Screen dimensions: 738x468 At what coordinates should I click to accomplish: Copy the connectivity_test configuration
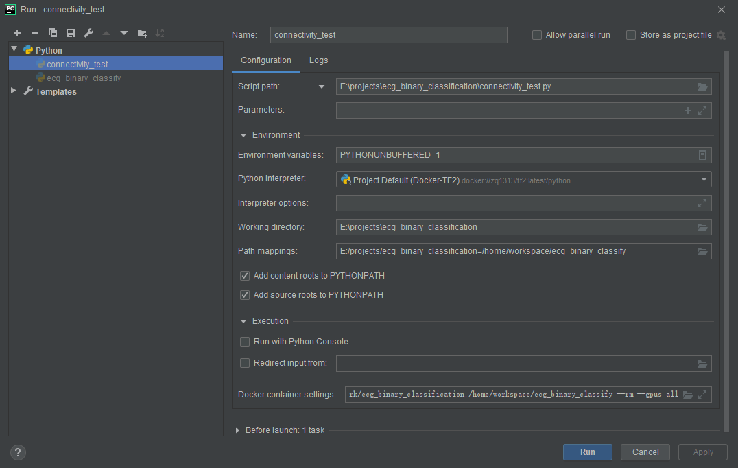[52, 32]
